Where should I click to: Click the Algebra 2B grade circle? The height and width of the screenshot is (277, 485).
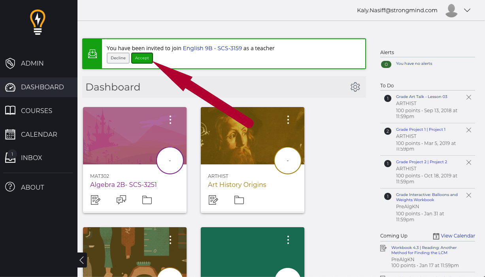[170, 160]
